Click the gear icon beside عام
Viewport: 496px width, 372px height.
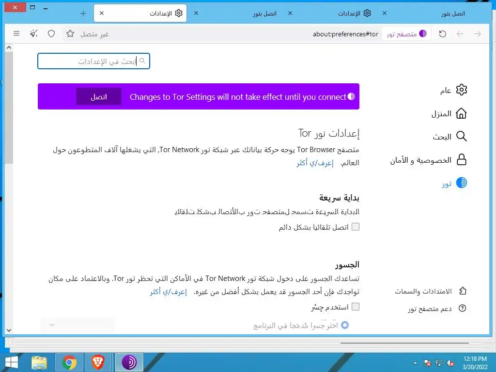(x=462, y=90)
